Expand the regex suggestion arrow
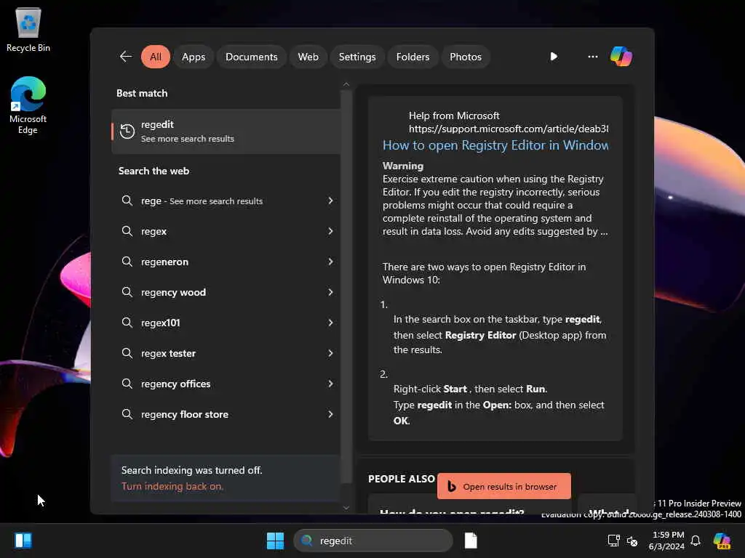This screenshot has width=745, height=558. click(x=330, y=231)
